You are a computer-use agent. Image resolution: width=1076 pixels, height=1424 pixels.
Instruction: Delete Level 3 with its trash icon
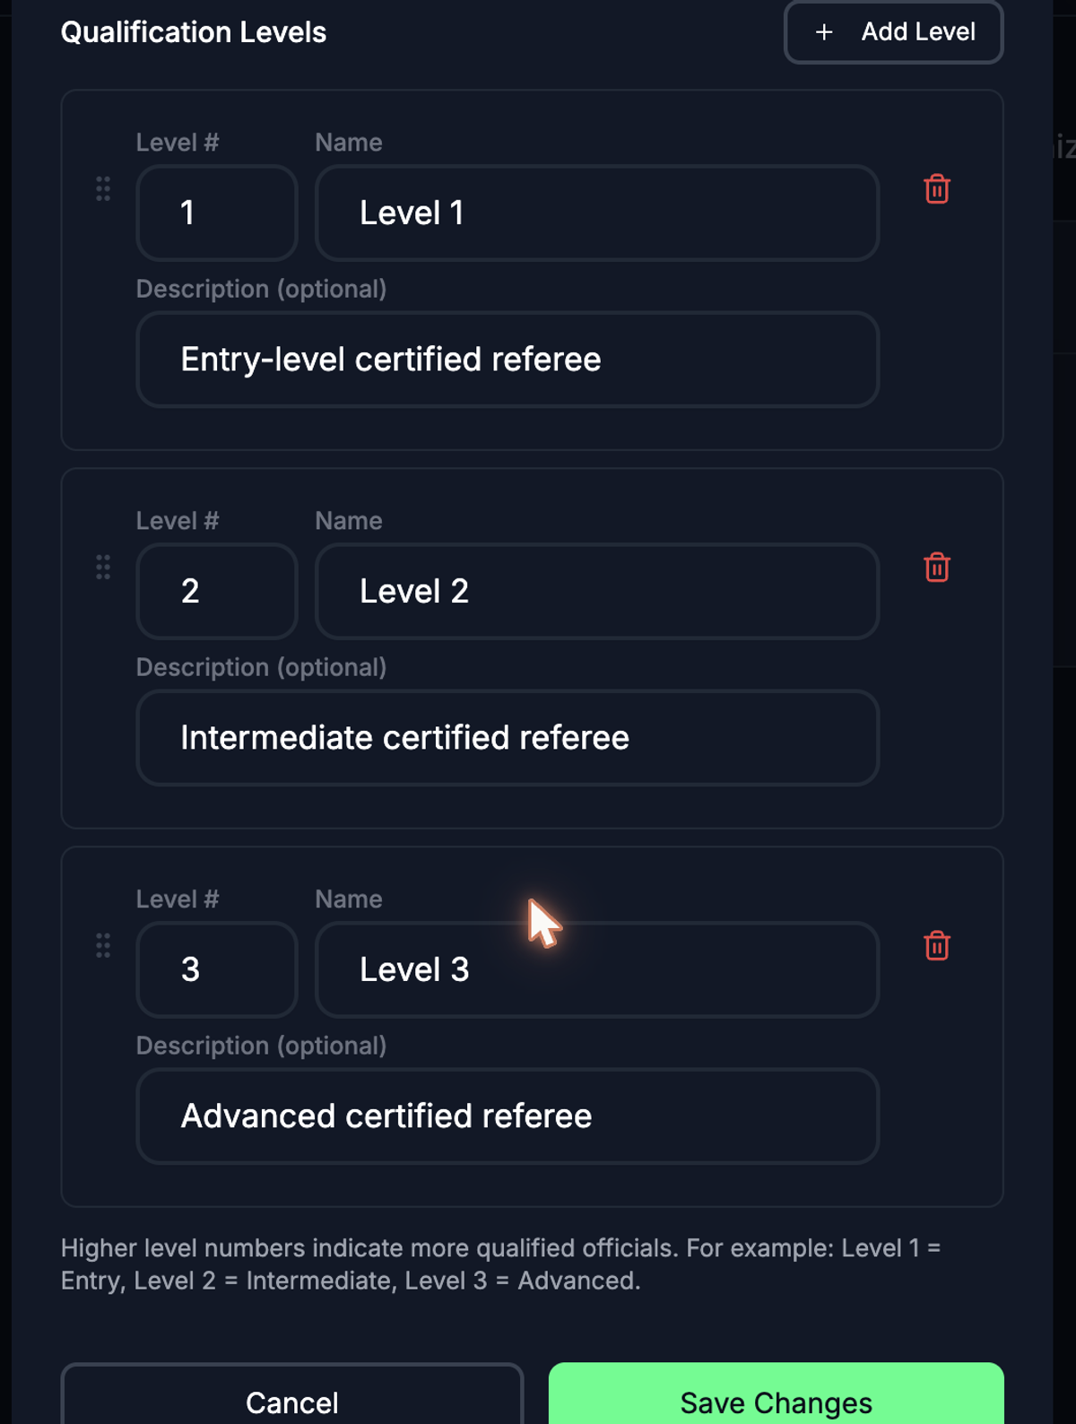pyautogui.click(x=937, y=946)
